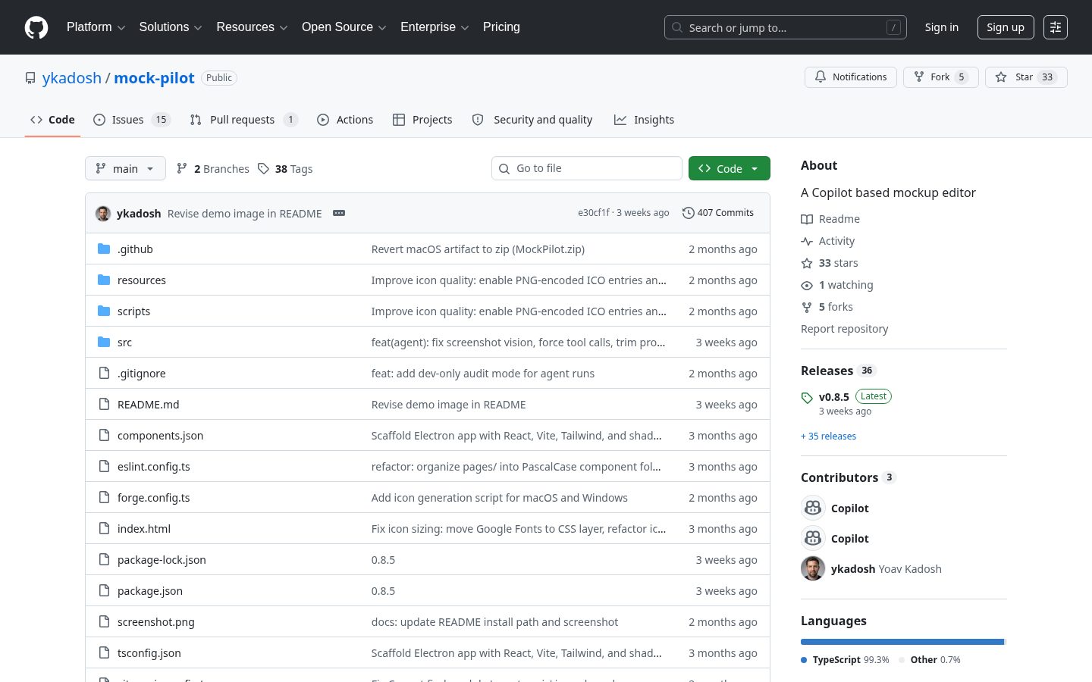Open the forge.config.ts file

coord(153,498)
